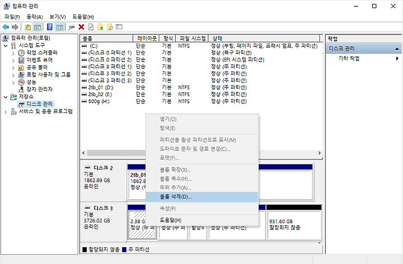
Task: Toggle the show/hide console tree toolbar icon
Action: [x=38, y=27]
